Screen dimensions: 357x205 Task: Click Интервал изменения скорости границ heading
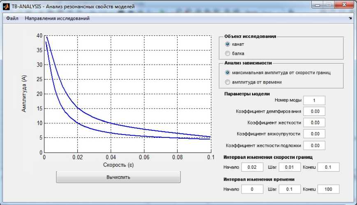tap(268, 157)
